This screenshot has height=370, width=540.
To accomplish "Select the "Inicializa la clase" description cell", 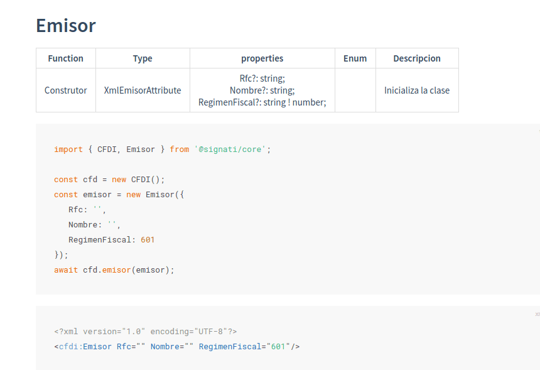I will pos(417,90).
